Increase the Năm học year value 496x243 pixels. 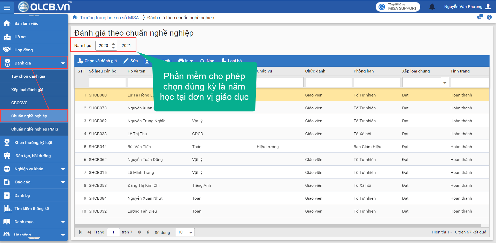(x=113, y=44)
